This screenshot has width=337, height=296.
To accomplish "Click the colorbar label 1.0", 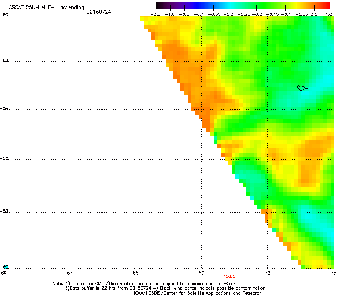I will (x=329, y=15).
